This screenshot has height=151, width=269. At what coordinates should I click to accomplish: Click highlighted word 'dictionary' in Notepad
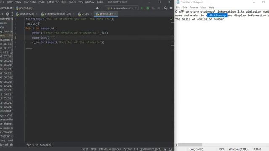click(217, 16)
